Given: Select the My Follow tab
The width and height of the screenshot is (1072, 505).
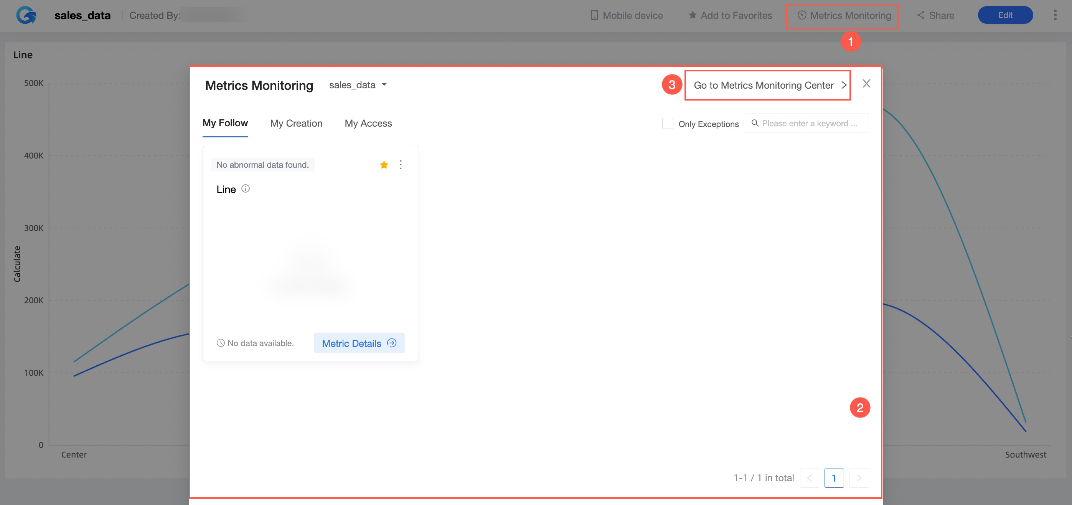Looking at the screenshot, I should 225,123.
